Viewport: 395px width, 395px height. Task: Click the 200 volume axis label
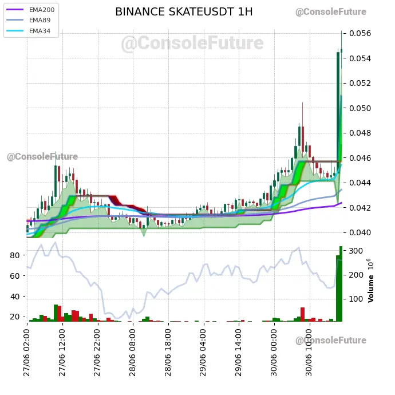[355, 275]
